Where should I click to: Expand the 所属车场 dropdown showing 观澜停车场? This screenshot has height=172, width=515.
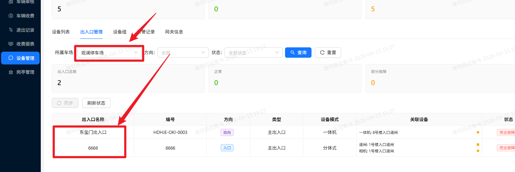point(109,53)
